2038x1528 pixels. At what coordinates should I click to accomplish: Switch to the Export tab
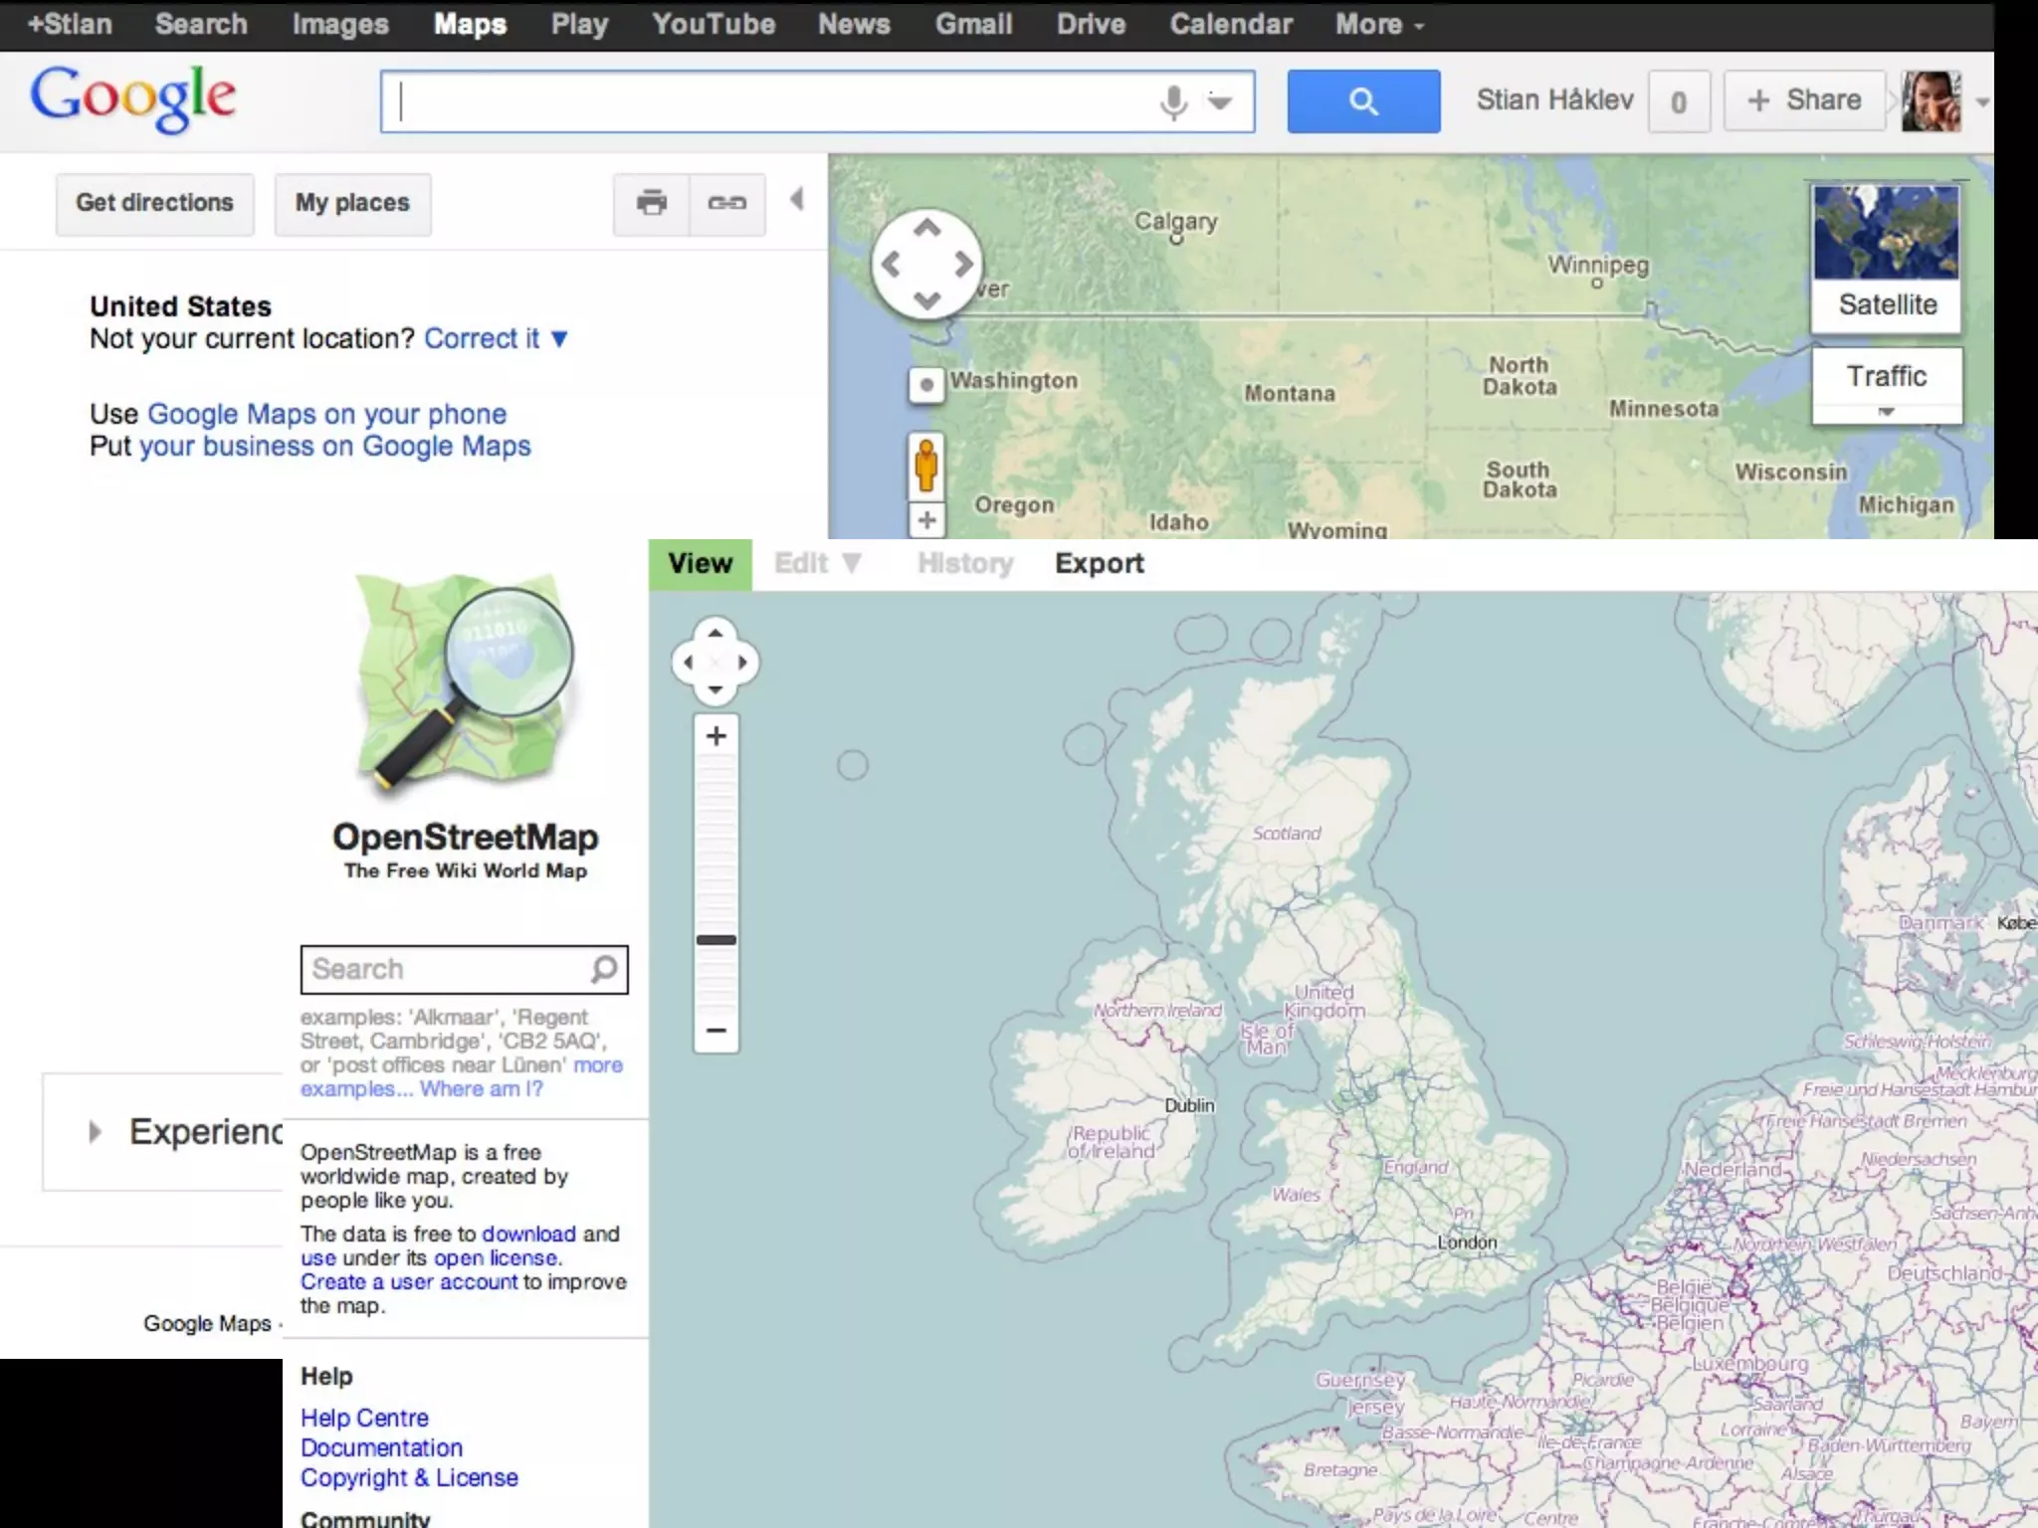(1099, 564)
